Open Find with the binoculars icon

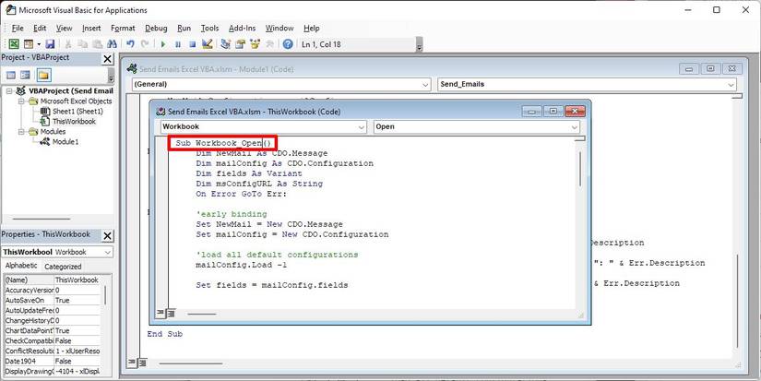tap(112, 44)
